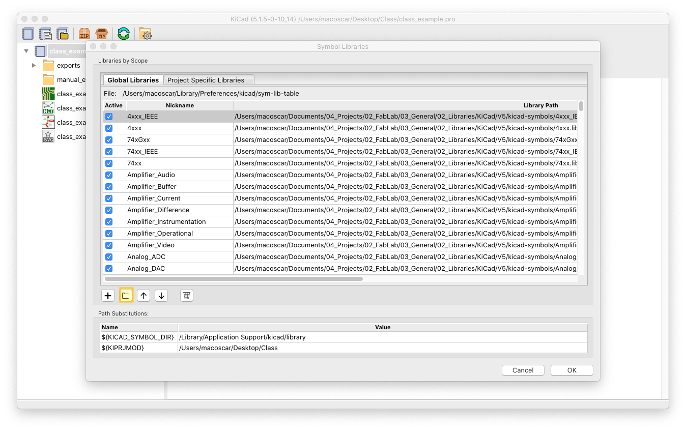Viewport: 686px width, 430px height.
Task: Click the horizontal scrollbar of library table
Action: pos(233,279)
